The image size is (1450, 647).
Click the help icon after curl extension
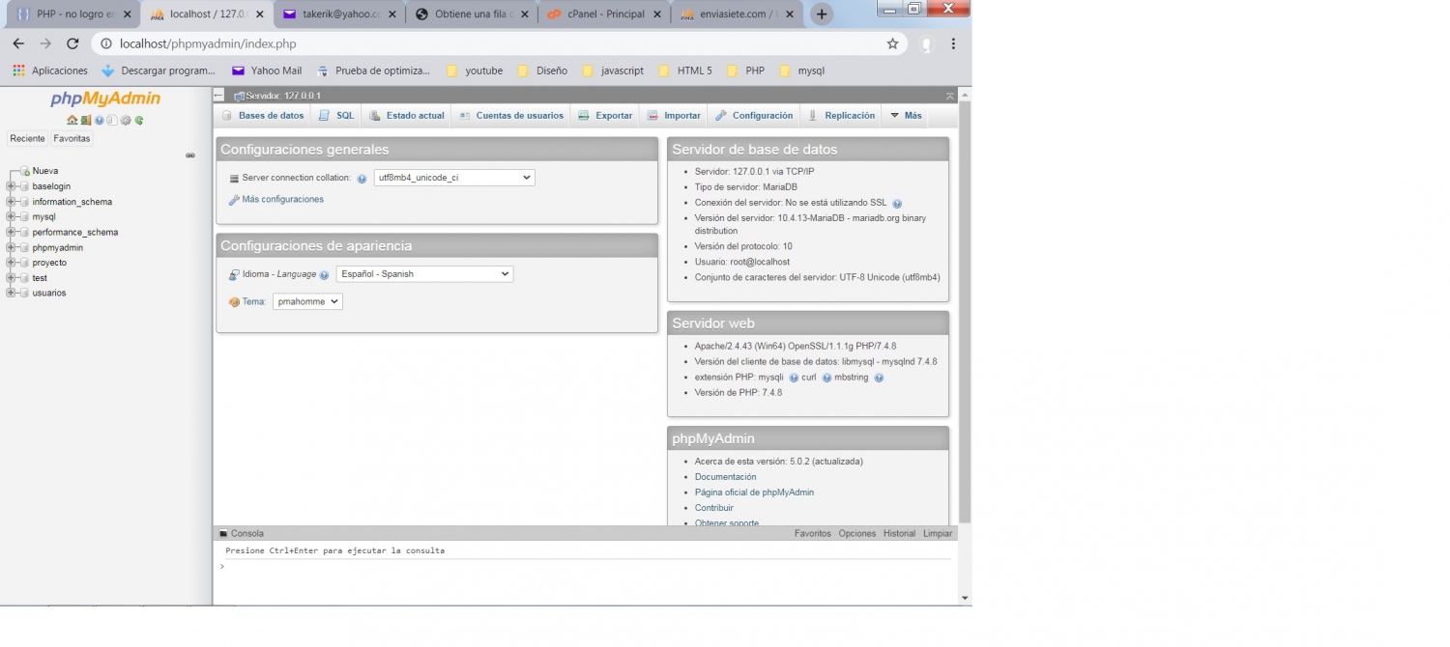click(826, 378)
